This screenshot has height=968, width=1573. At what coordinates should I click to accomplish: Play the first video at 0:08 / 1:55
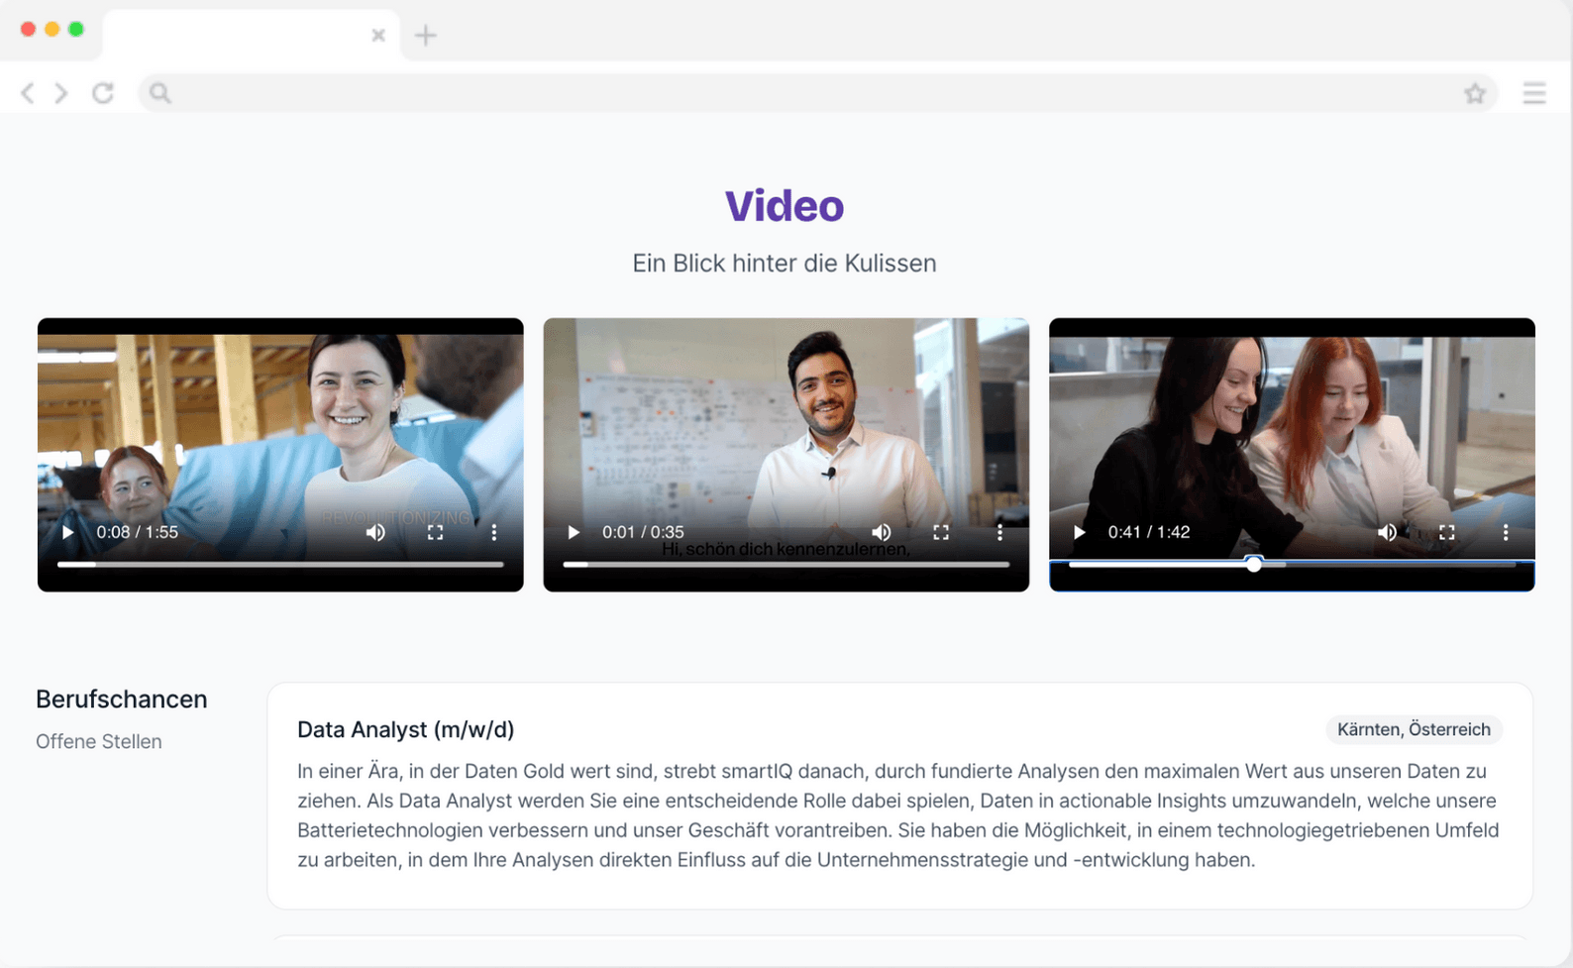[67, 532]
